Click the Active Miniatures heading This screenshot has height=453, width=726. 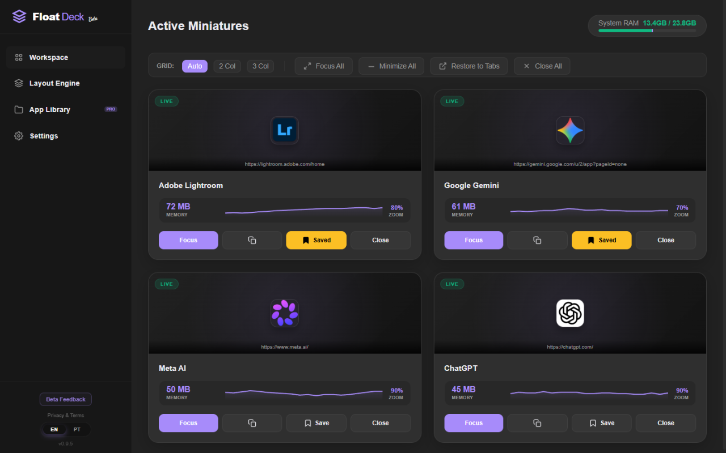click(x=199, y=26)
